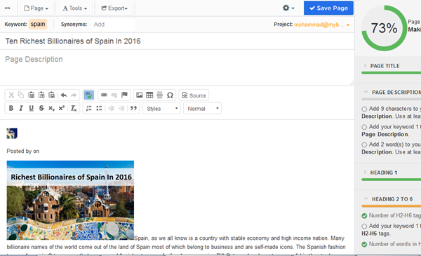Click the Paste icon
Viewport: 421px width, 256px height.
(31, 95)
